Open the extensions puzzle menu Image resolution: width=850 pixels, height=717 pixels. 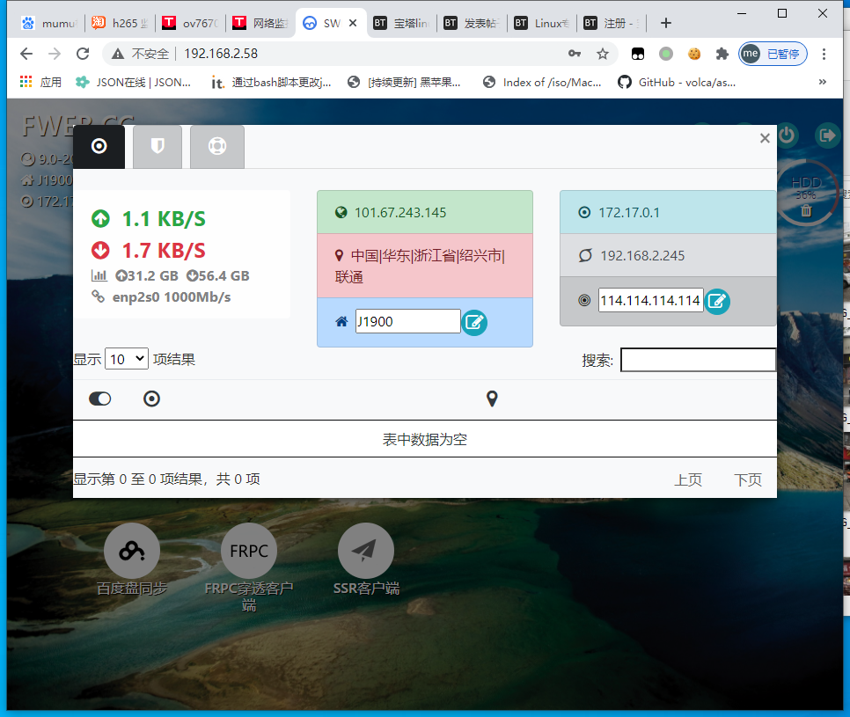722,54
